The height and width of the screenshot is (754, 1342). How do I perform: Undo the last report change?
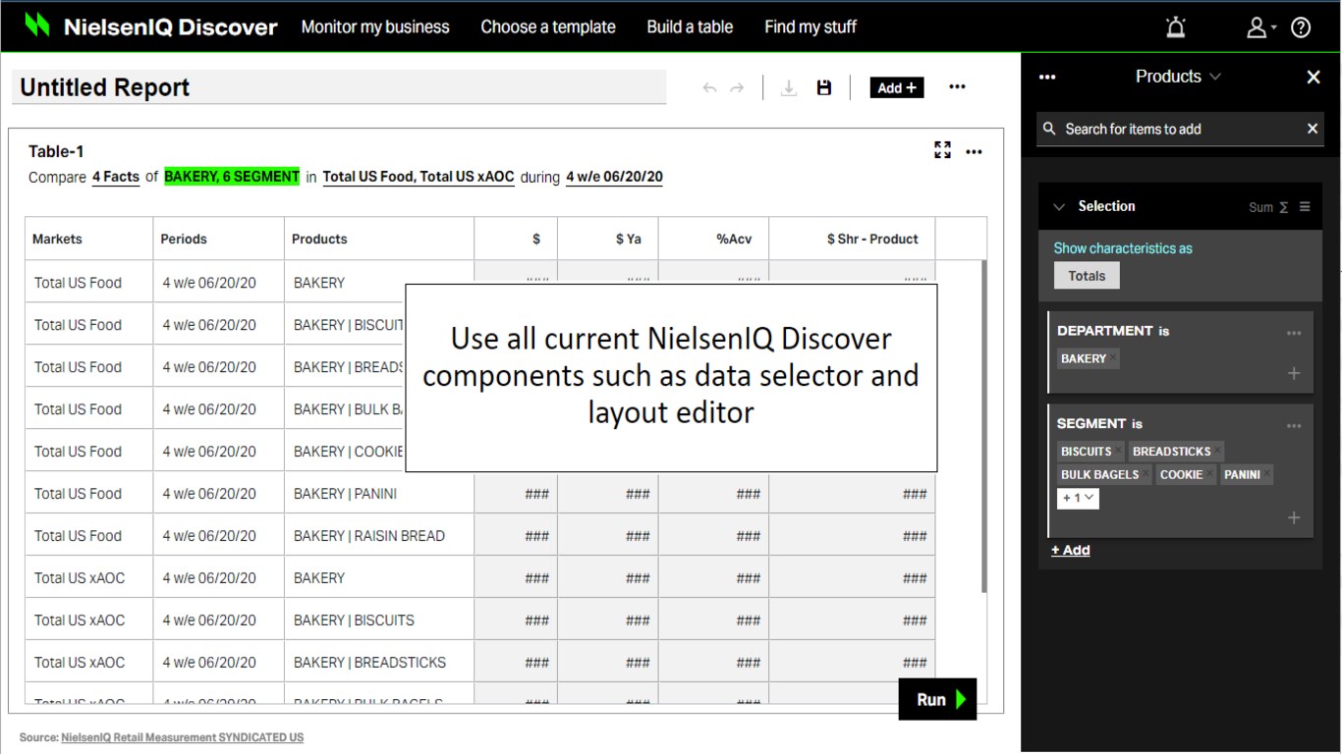709,88
